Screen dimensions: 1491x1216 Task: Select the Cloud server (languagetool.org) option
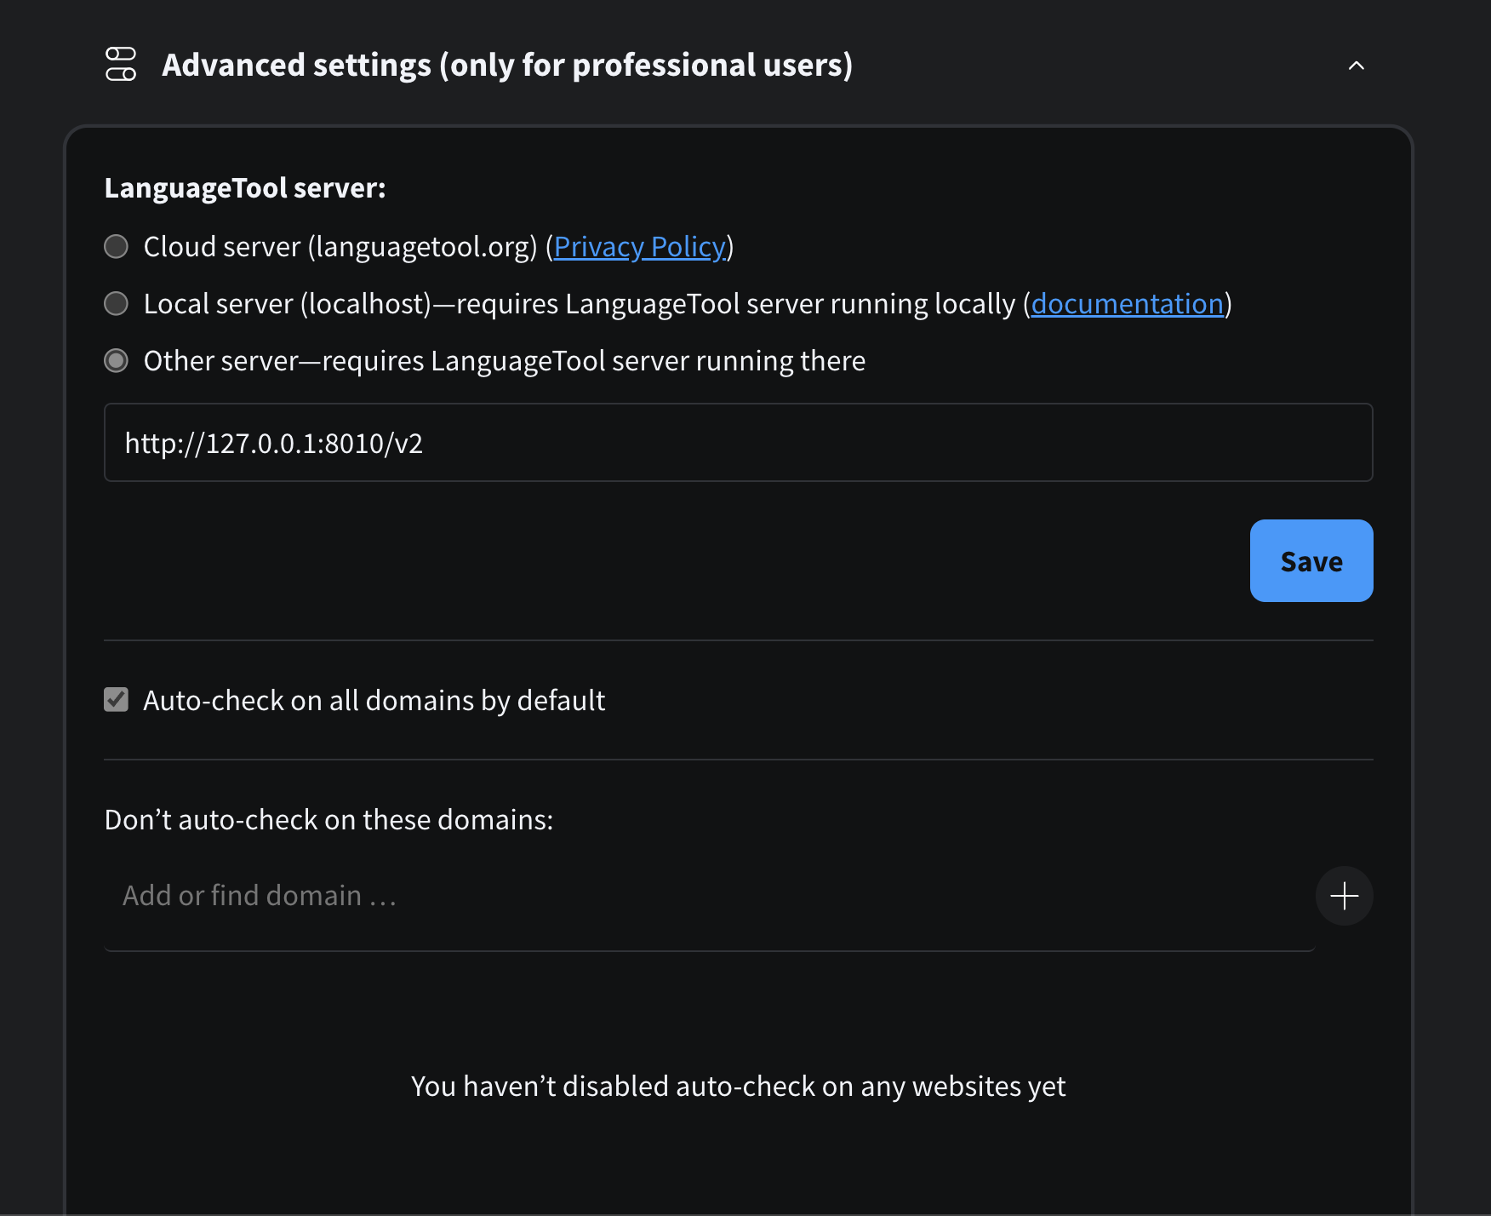[x=116, y=246]
